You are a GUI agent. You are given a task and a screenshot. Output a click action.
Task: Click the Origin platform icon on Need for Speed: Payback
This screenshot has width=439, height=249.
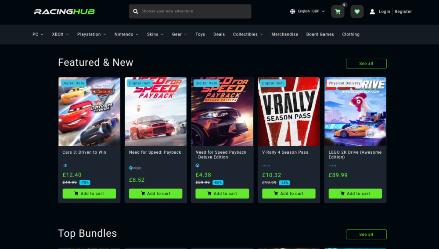(135, 168)
